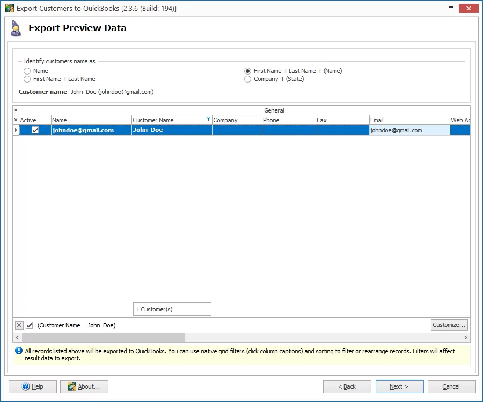Choose 'First Name + Last Name' radio option

(x=27, y=79)
